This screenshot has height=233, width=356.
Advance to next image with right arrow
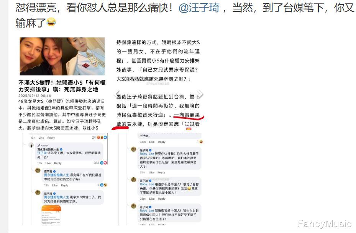pyautogui.click(x=200, y=94)
